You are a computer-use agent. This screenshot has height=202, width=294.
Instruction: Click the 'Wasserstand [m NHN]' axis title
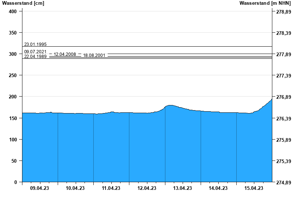click(265, 3)
